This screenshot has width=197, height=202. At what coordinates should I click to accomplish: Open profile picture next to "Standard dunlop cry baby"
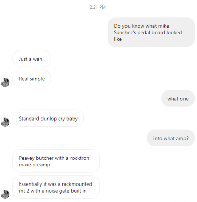(5, 122)
